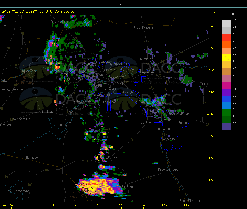Screen dimensions: 247x209
Task: Click the Cda_Amarilla map label
Action: click(x=21, y=119)
